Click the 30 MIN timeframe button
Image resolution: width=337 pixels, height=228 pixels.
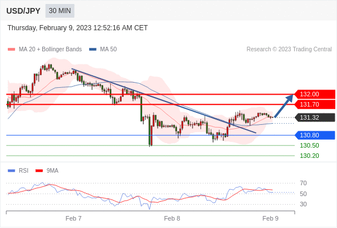(x=60, y=11)
